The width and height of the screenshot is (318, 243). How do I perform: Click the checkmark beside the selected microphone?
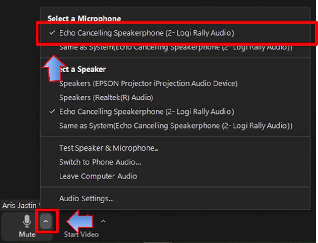[x=52, y=32]
